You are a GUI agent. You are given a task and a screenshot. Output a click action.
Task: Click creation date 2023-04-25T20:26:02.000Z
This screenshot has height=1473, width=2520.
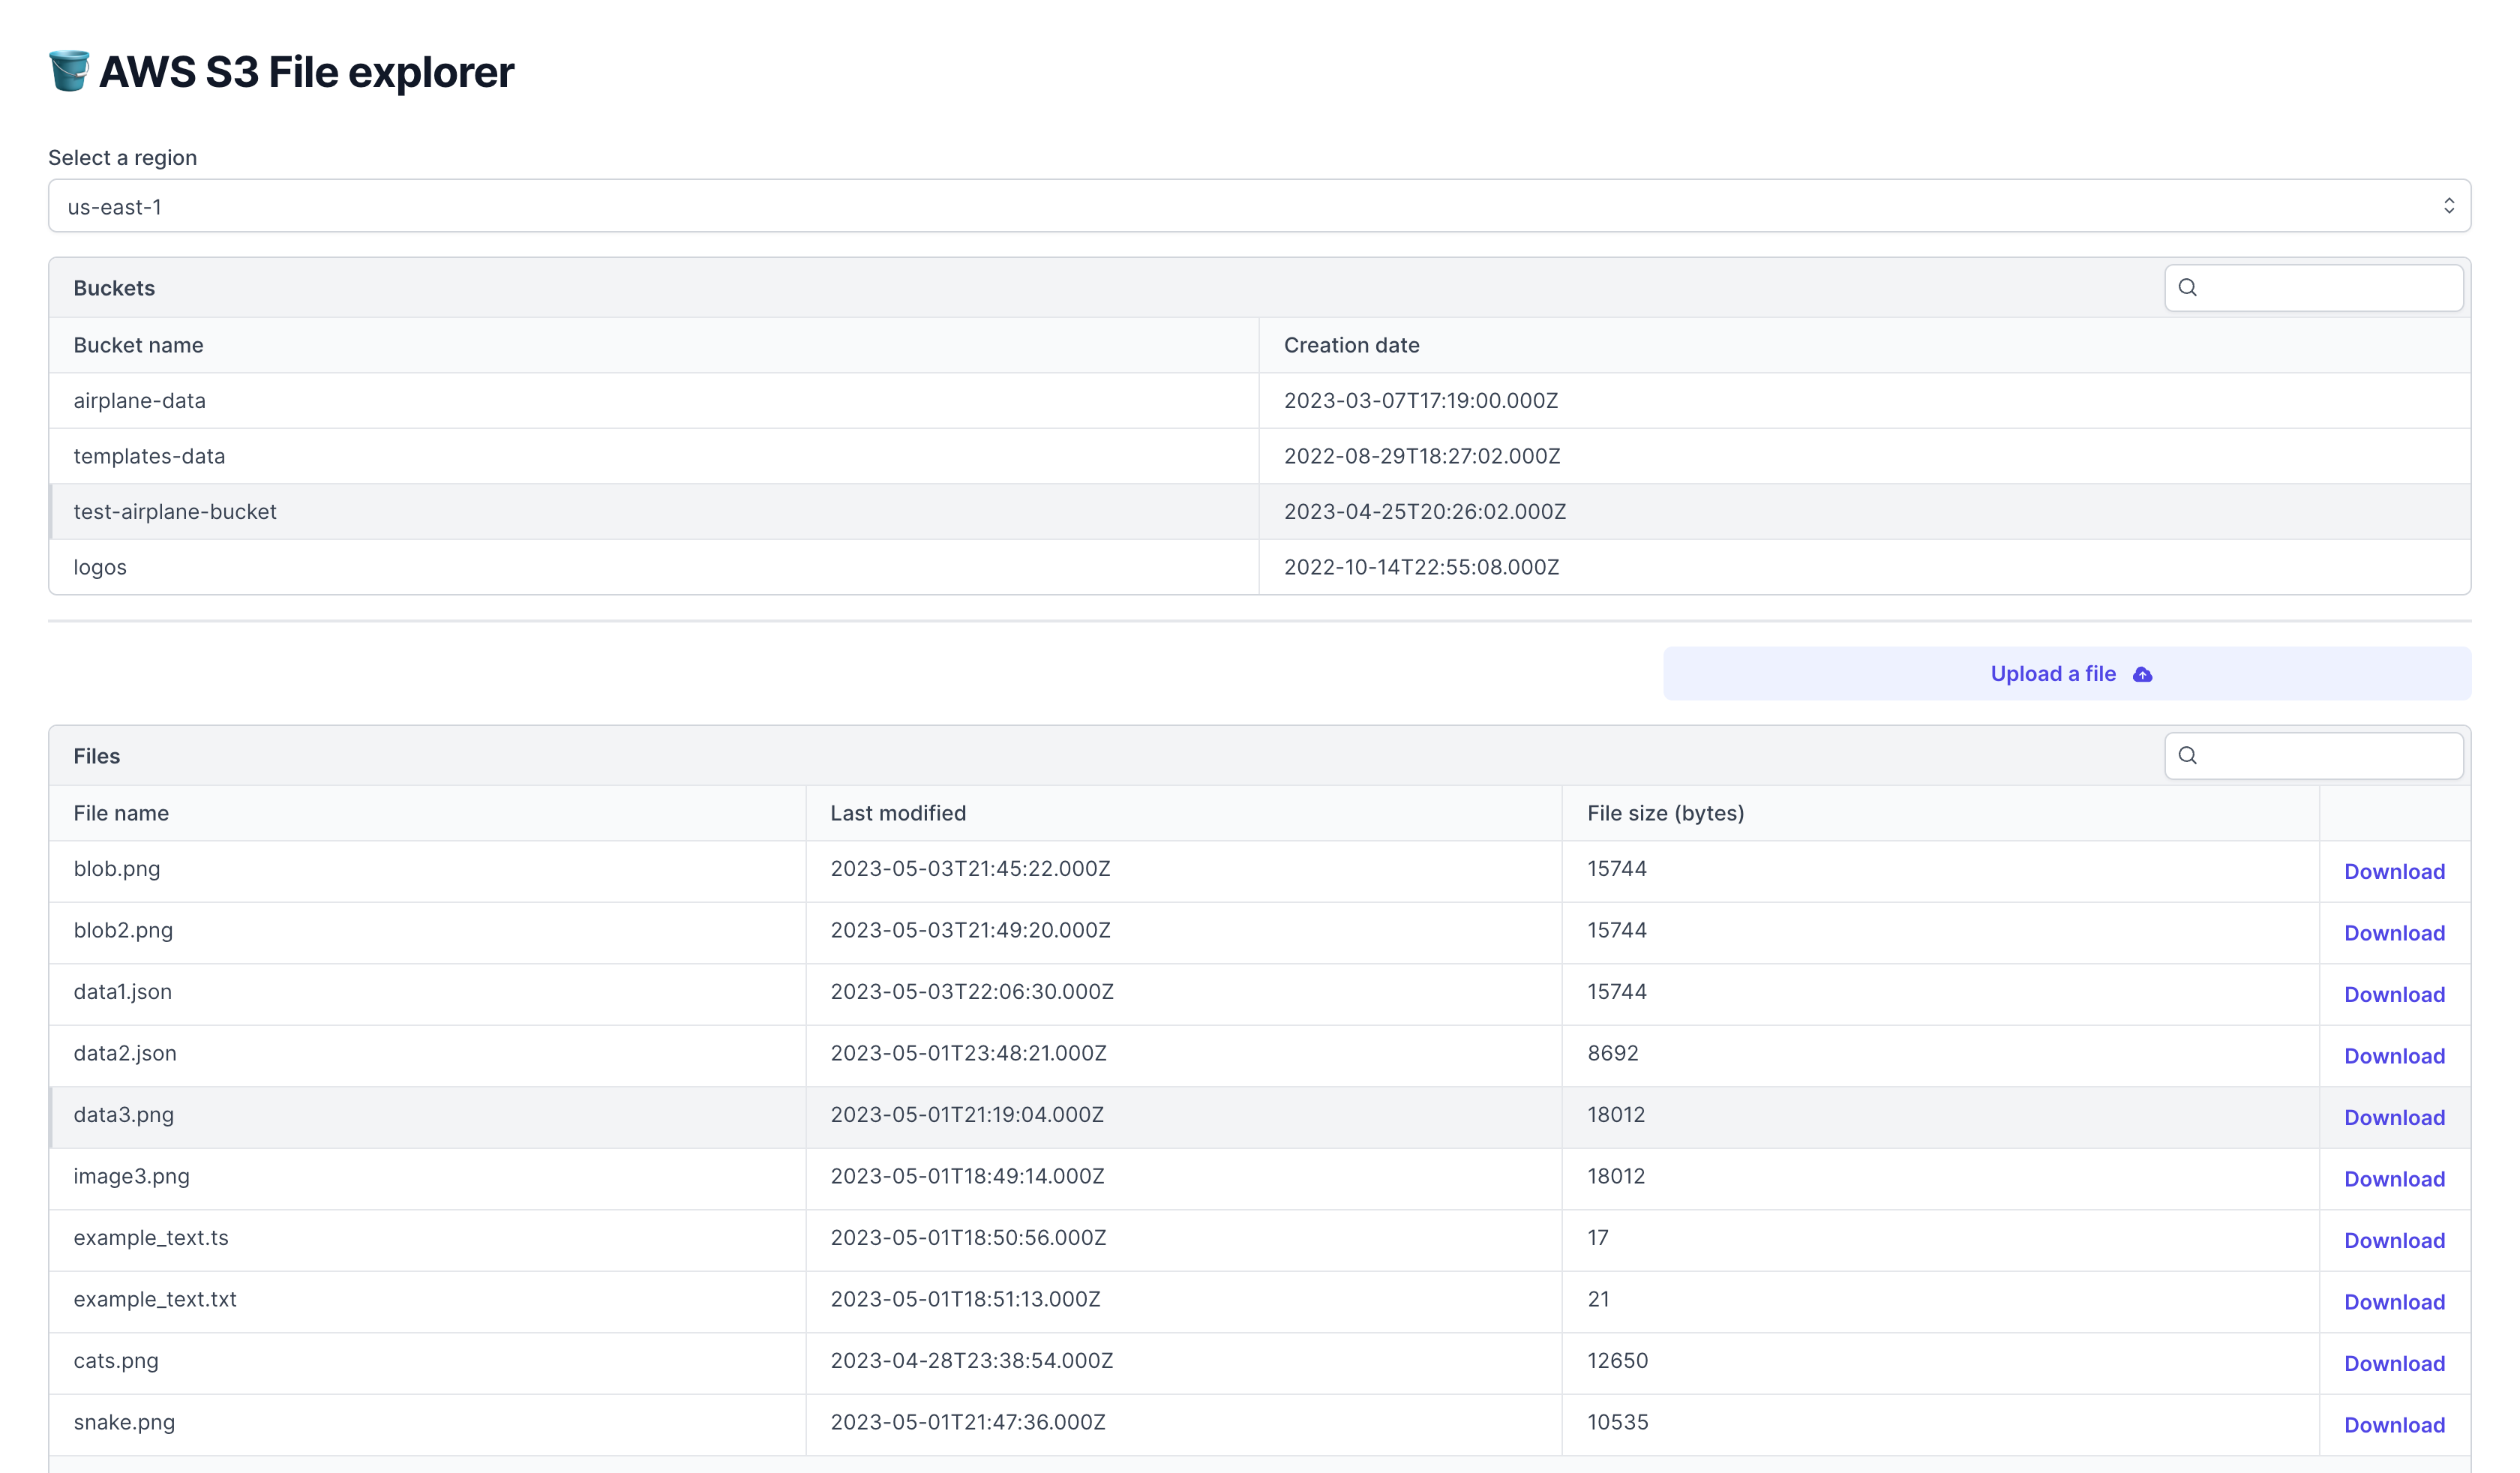click(1425, 512)
